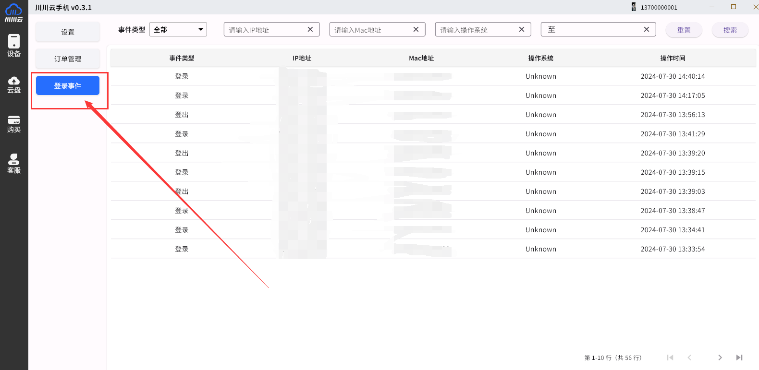The image size is (759, 370).
Task: Clear the operating system field with X
Action: tap(522, 29)
